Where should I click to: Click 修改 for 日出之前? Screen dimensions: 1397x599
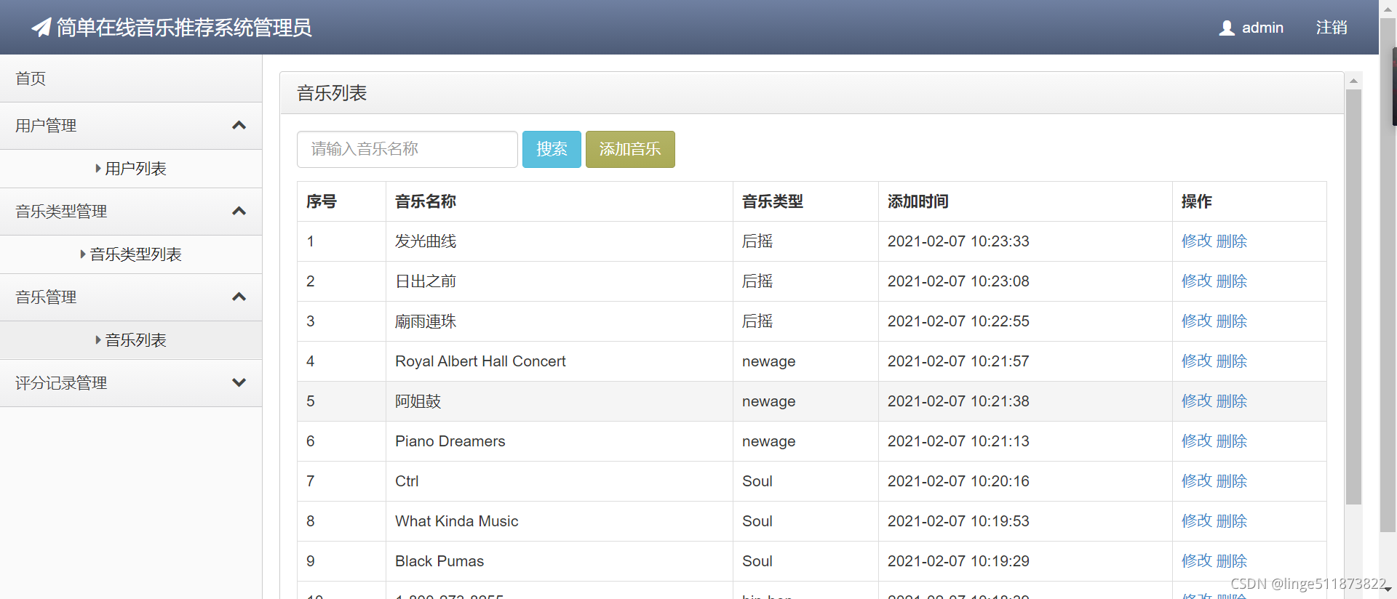[1197, 281]
